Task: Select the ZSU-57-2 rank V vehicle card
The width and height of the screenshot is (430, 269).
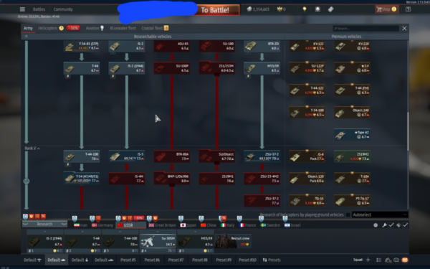Action: tap(262, 156)
